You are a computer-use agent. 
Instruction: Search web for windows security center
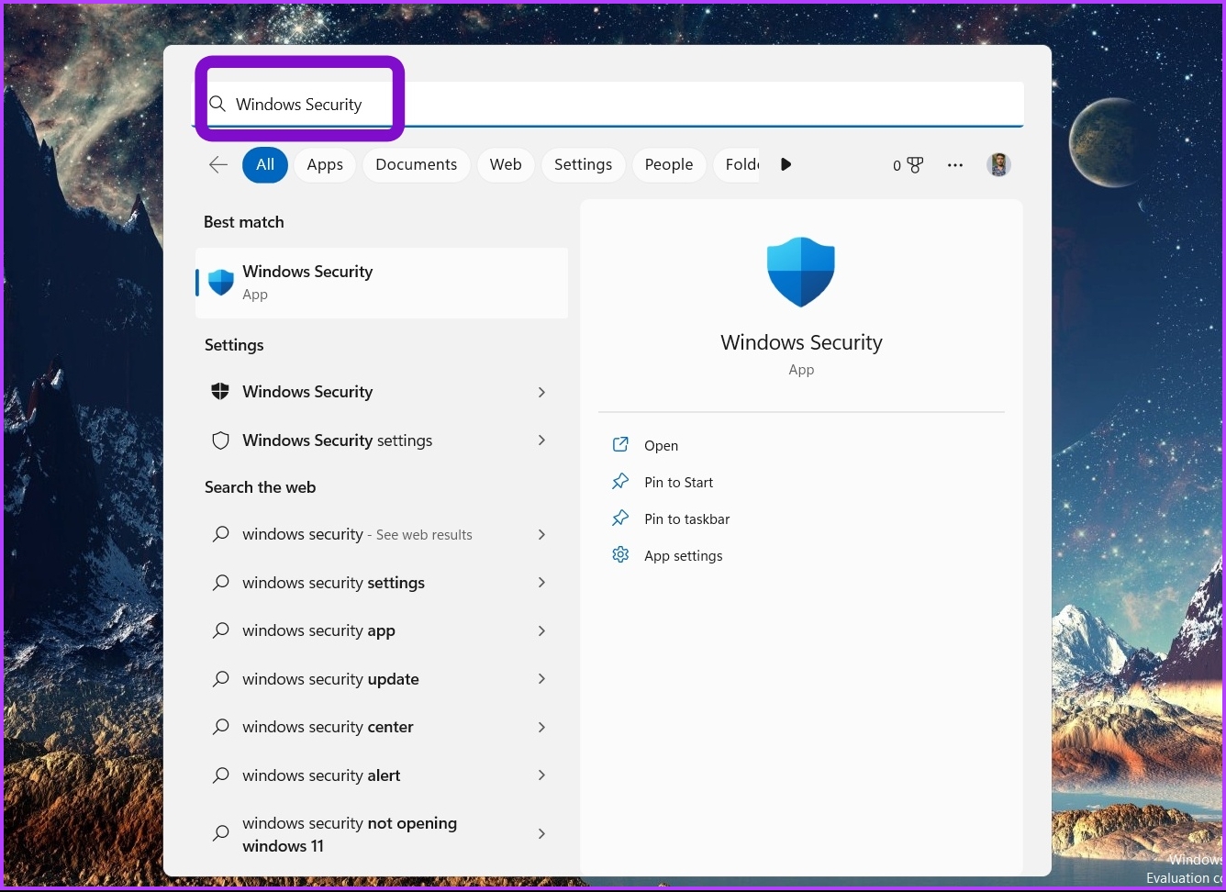point(382,727)
